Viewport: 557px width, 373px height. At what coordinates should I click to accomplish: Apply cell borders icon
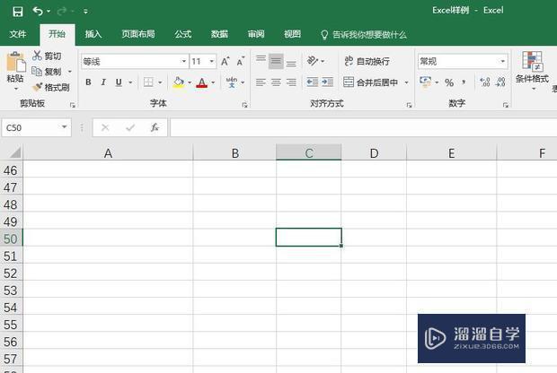148,82
